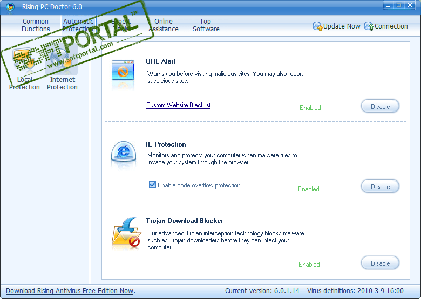Image resolution: width=421 pixels, height=299 pixels.
Task: Disable the URL Alert feature
Action: [x=380, y=106]
